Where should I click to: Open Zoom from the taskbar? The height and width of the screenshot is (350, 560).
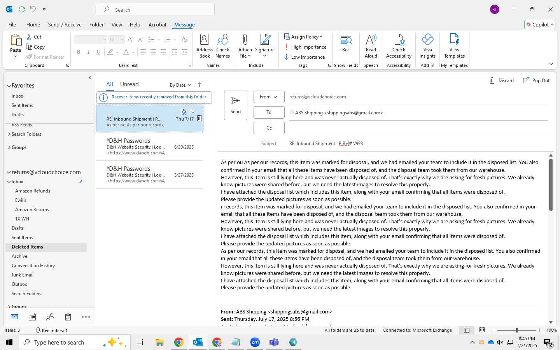pyautogui.click(x=255, y=342)
